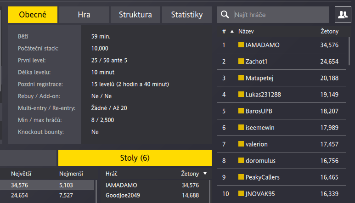The width and height of the screenshot is (355, 203).
Task: Click the yellow marker next to Zachot1
Action: [241, 62]
